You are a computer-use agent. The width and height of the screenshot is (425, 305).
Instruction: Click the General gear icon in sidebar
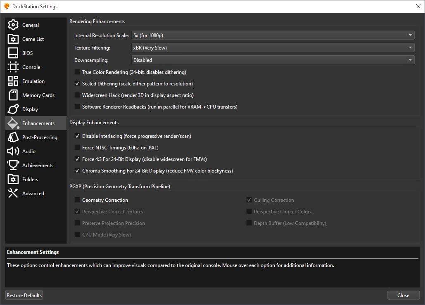click(13, 25)
